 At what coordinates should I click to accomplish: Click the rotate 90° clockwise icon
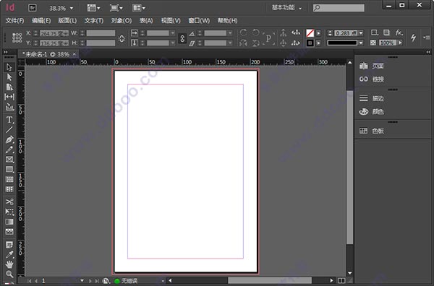coord(243,32)
